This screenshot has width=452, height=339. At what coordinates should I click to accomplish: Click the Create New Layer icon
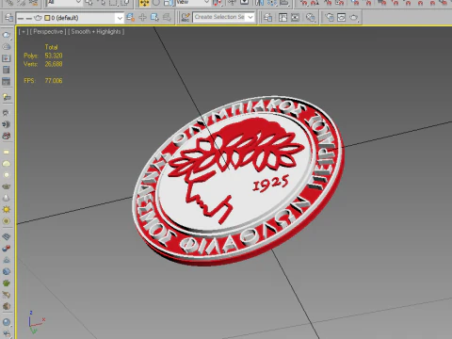pyautogui.click(x=130, y=18)
